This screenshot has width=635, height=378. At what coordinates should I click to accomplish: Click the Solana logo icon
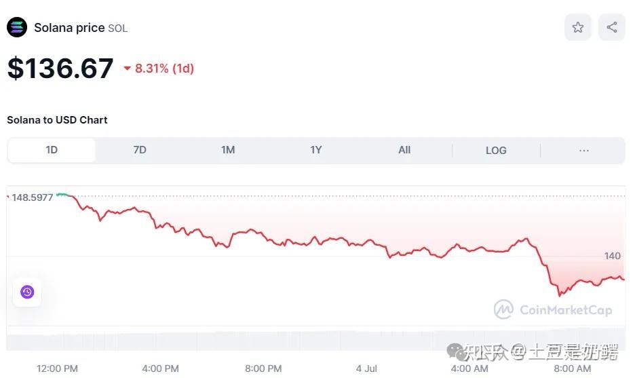pyautogui.click(x=17, y=27)
